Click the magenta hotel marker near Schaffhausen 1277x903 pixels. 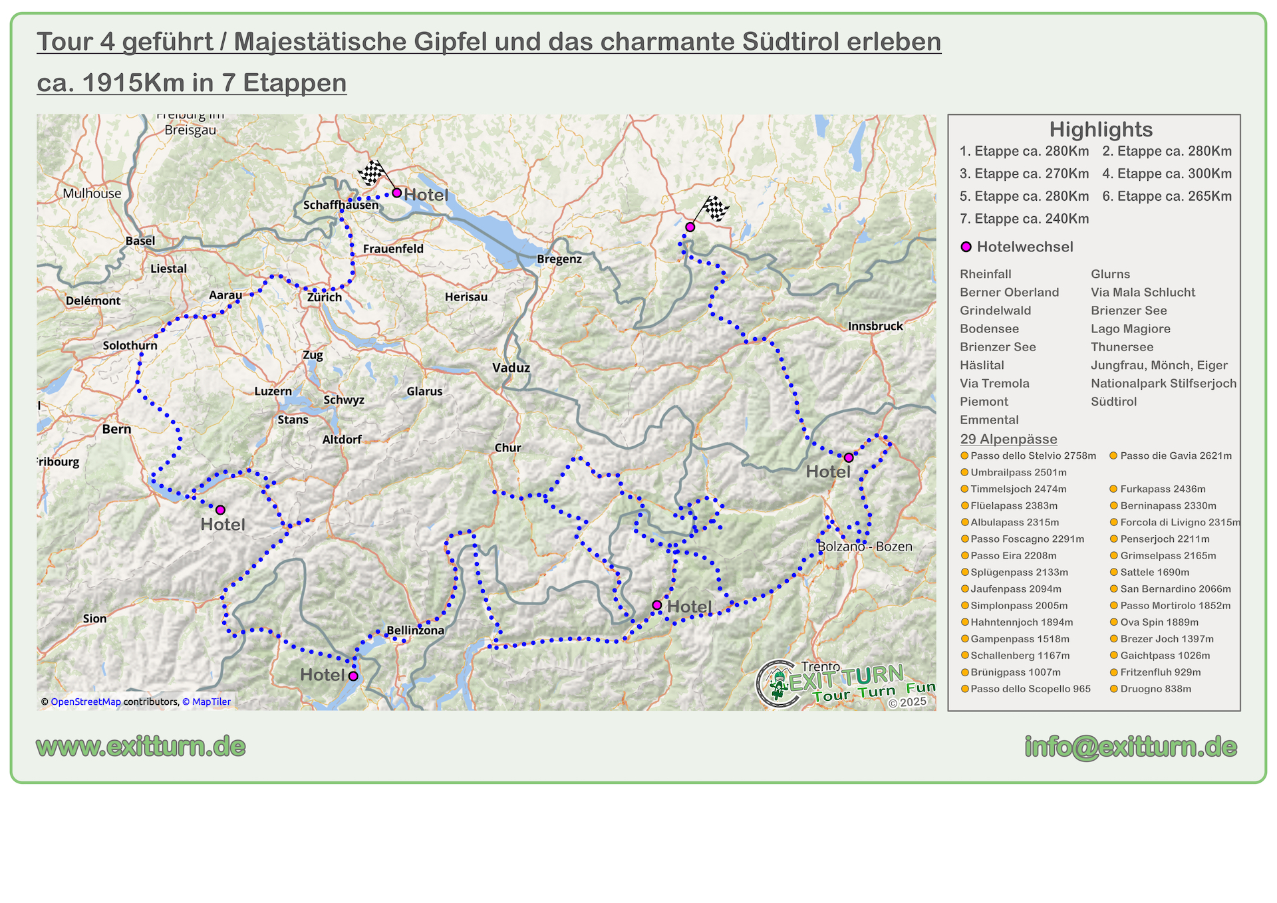(396, 193)
